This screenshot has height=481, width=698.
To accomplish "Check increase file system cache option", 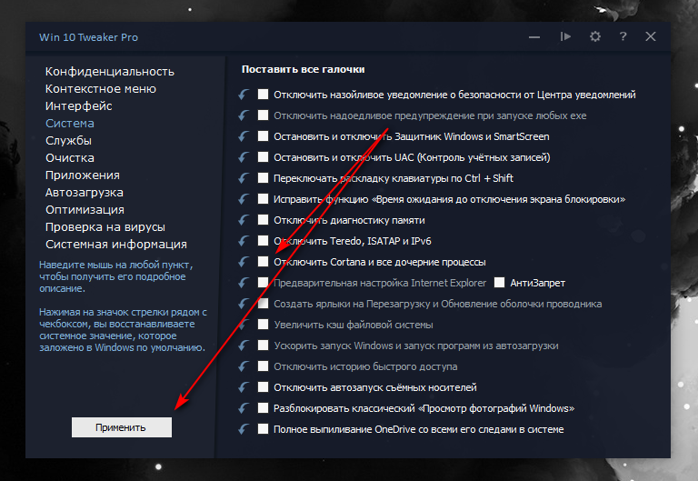I will (263, 325).
